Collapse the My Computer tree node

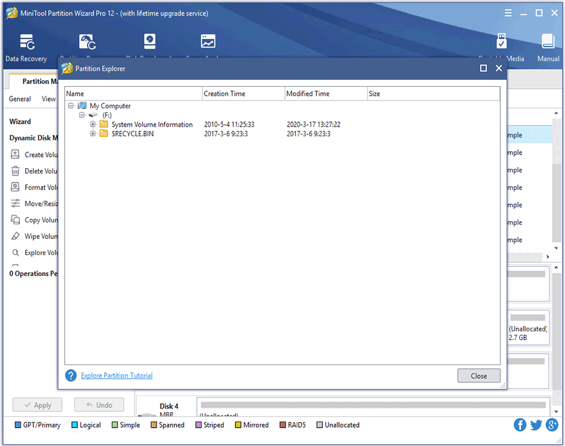click(71, 106)
